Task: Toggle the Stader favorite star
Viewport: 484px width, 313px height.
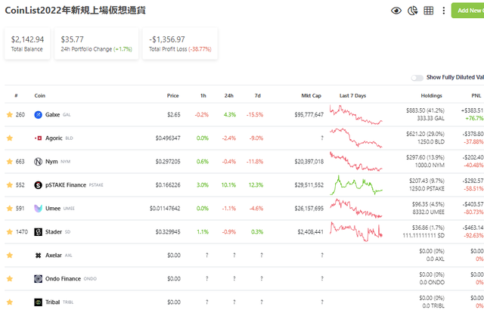Action: coord(10,232)
